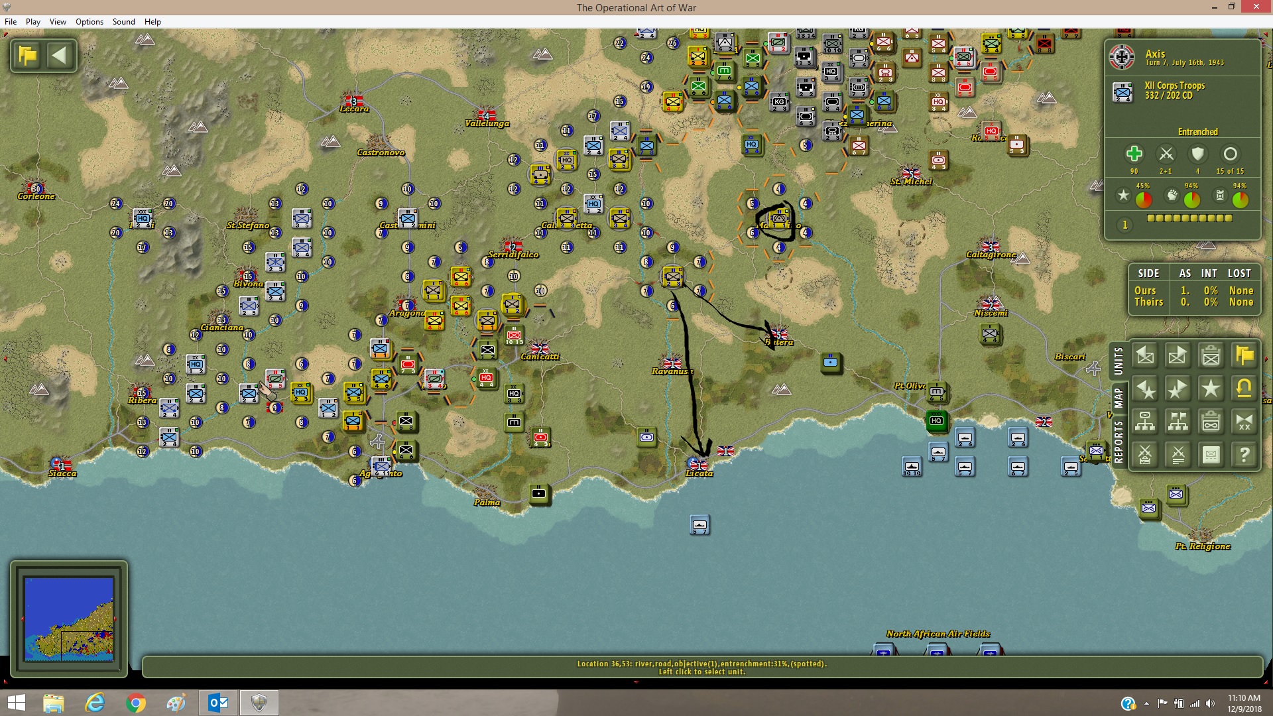
Task: Open Google Chrome from the taskbar
Action: click(135, 703)
